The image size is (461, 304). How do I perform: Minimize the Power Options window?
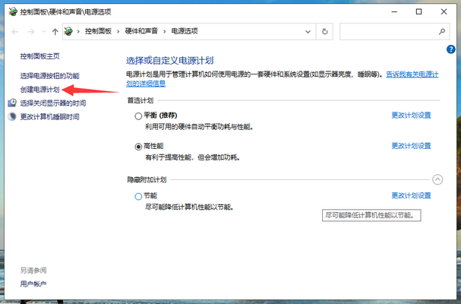(394, 11)
